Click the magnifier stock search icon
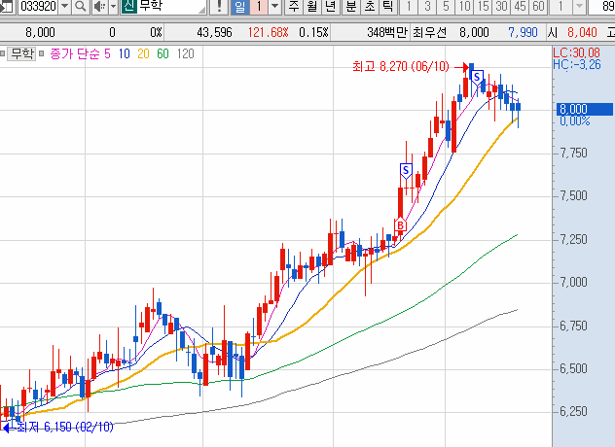The width and height of the screenshot is (615, 447). pos(81,8)
